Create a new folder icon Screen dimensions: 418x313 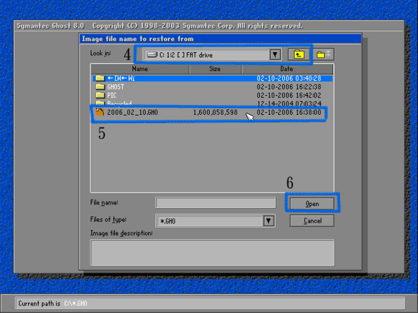point(323,54)
